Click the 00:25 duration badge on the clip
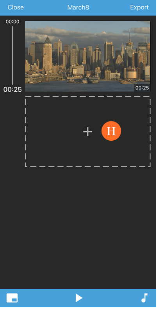The width and height of the screenshot is (164, 315). [142, 88]
